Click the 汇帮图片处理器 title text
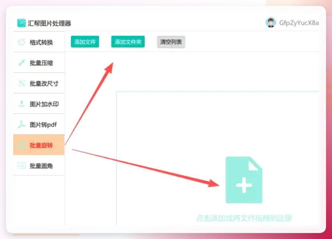332x239 pixels. (49, 23)
